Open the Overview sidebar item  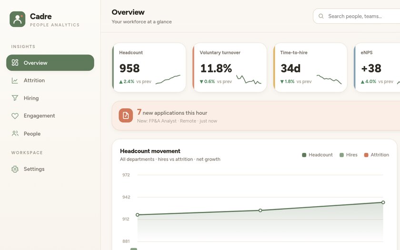[50, 63]
